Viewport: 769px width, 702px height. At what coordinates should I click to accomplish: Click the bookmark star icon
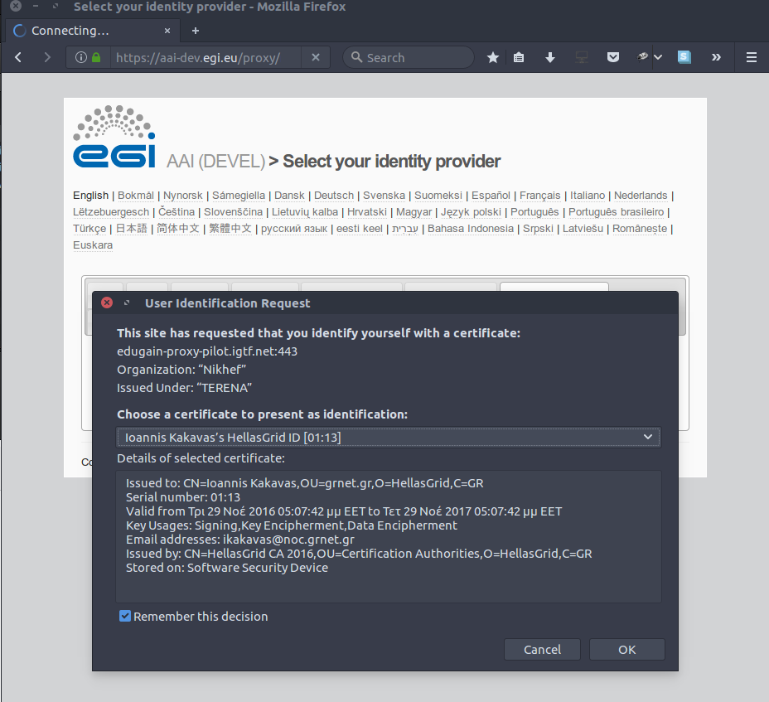(x=493, y=57)
